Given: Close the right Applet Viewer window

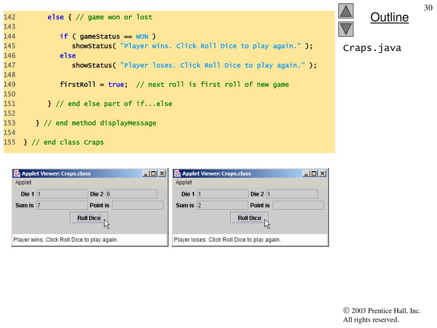Looking at the screenshot, I should pos(323,173).
